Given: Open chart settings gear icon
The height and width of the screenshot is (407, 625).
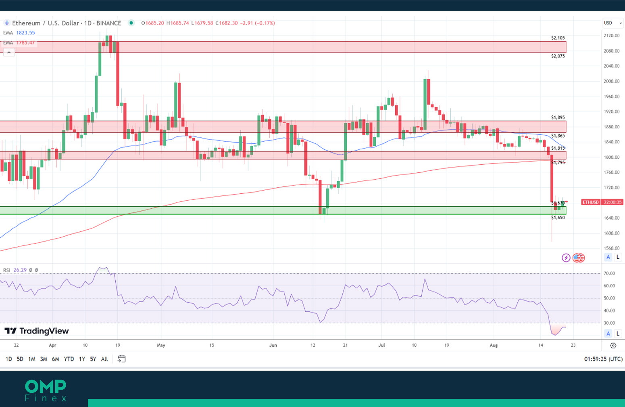Looking at the screenshot, I should click(613, 346).
